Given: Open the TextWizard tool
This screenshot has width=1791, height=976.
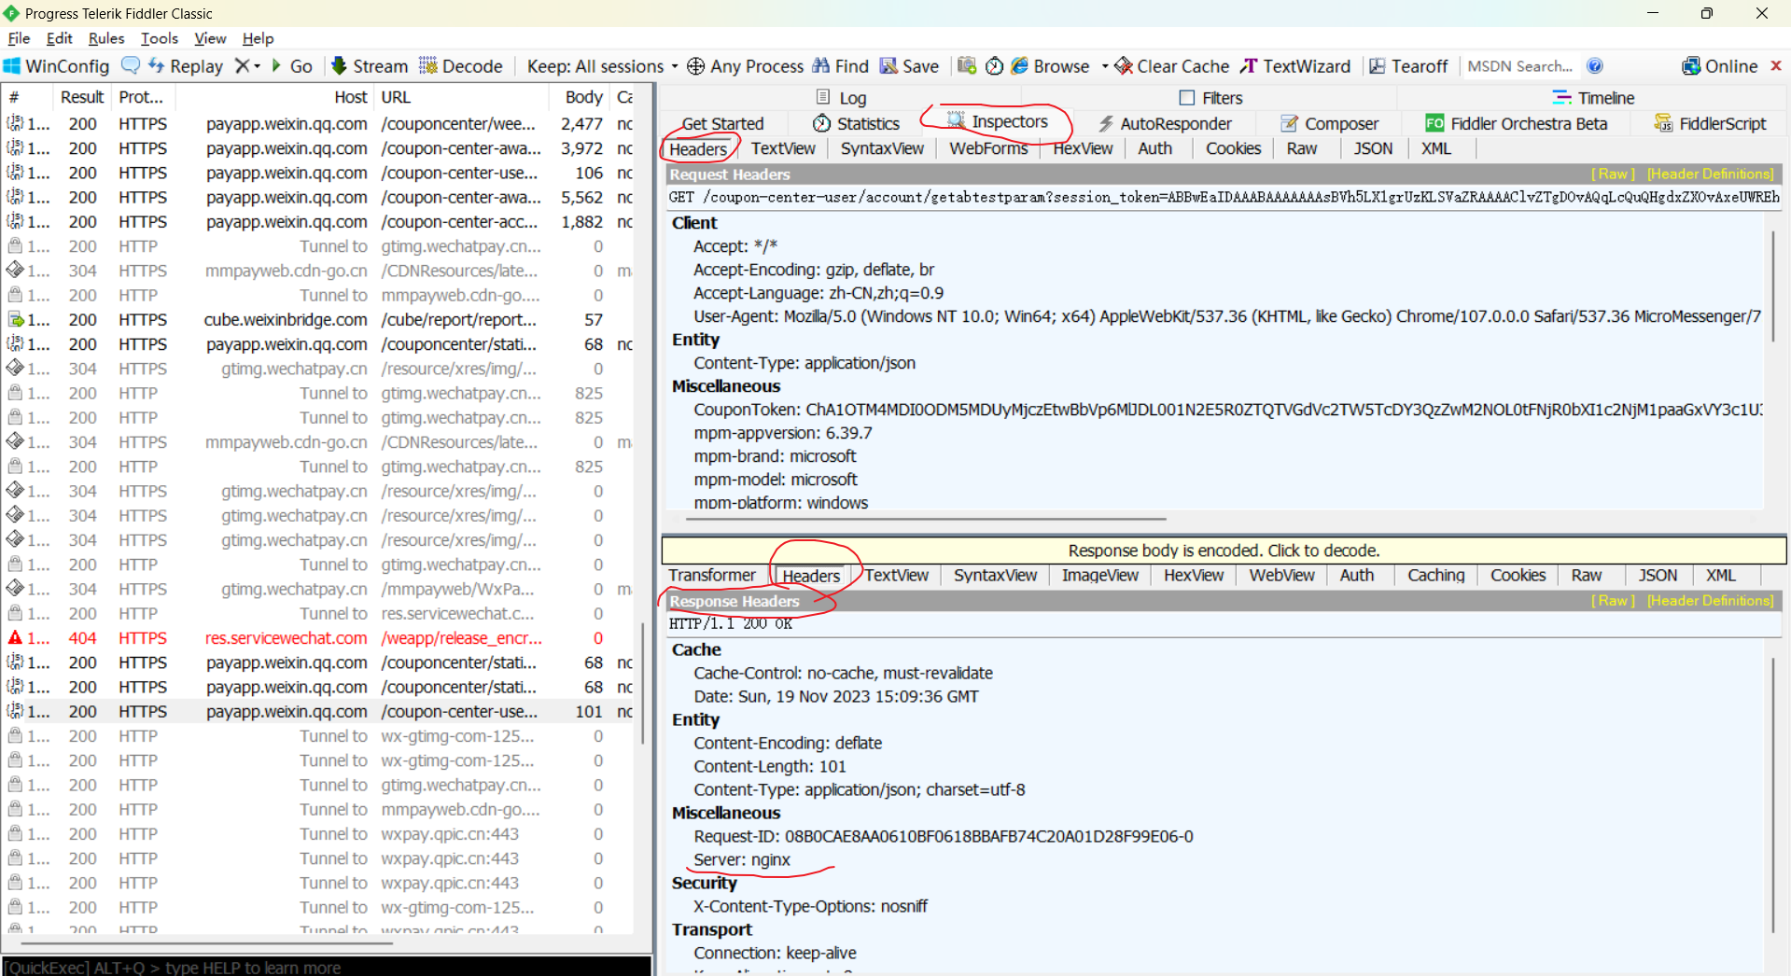Looking at the screenshot, I should coord(1295,66).
